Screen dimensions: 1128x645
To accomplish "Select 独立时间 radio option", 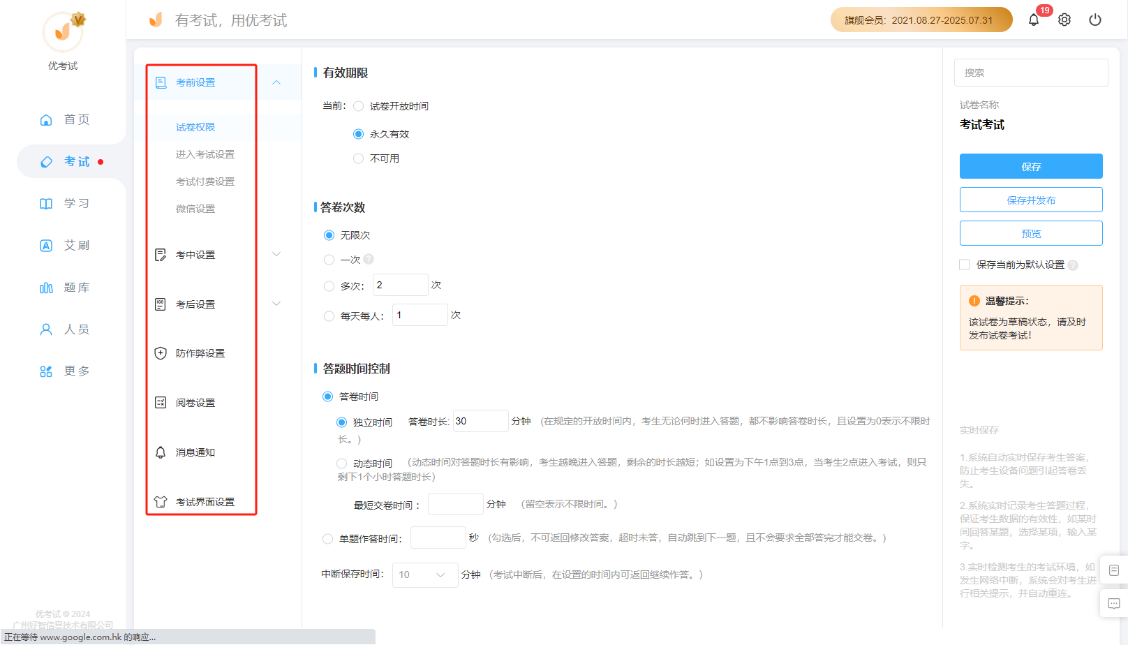I will coord(342,422).
